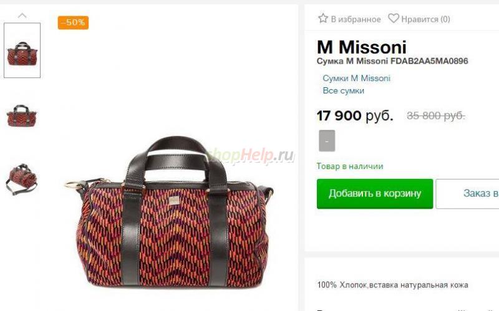Image resolution: width=499 pixels, height=311 pixels.
Task: Click the 17 900 руб. current price
Action: pos(355,116)
